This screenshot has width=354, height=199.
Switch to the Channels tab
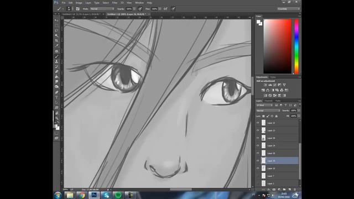click(268, 101)
